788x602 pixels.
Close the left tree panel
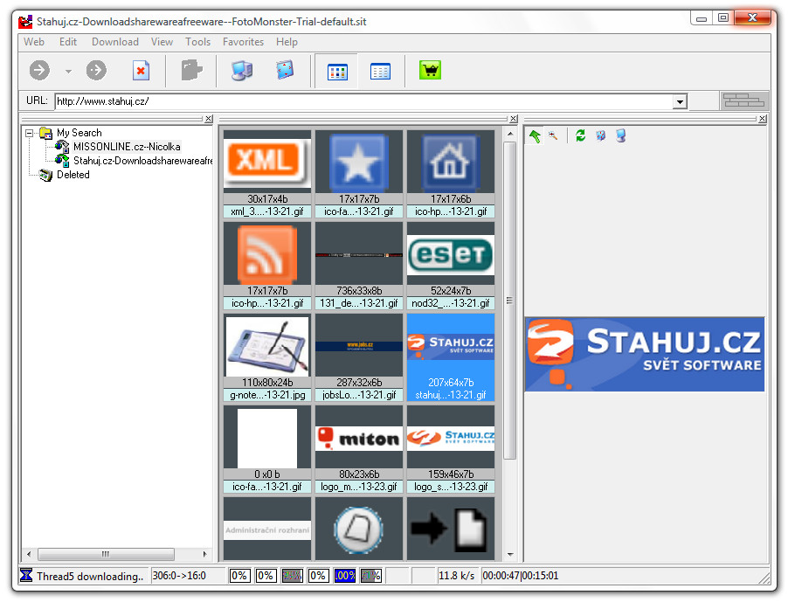pos(209,119)
